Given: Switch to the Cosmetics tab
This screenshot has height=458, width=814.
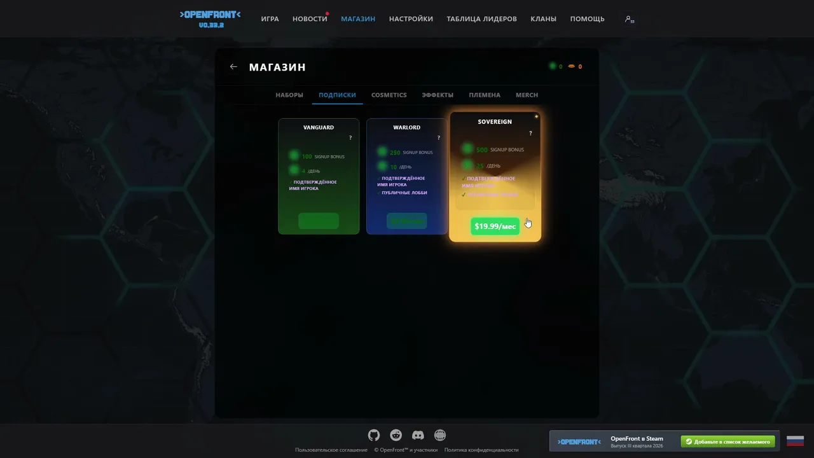Looking at the screenshot, I should [389, 95].
